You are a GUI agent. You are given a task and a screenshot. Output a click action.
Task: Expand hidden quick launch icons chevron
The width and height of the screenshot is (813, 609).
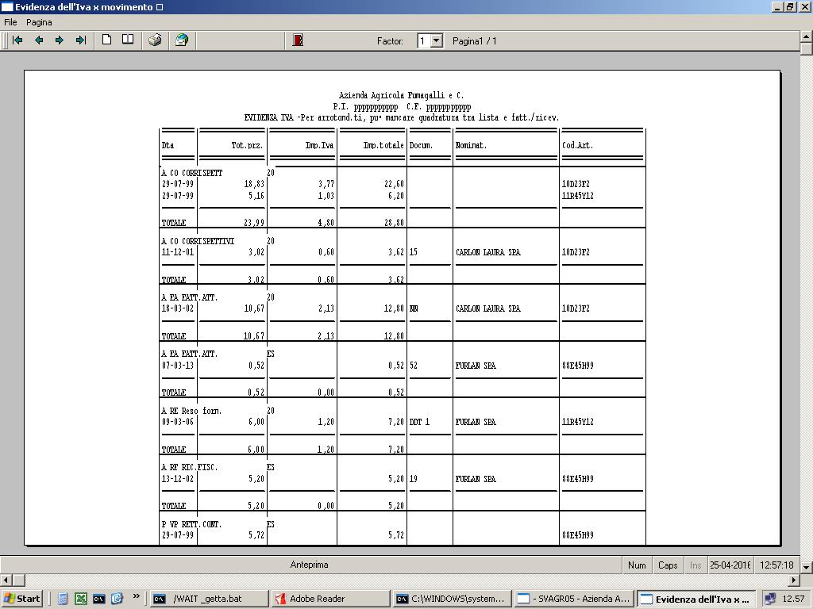[x=136, y=596]
